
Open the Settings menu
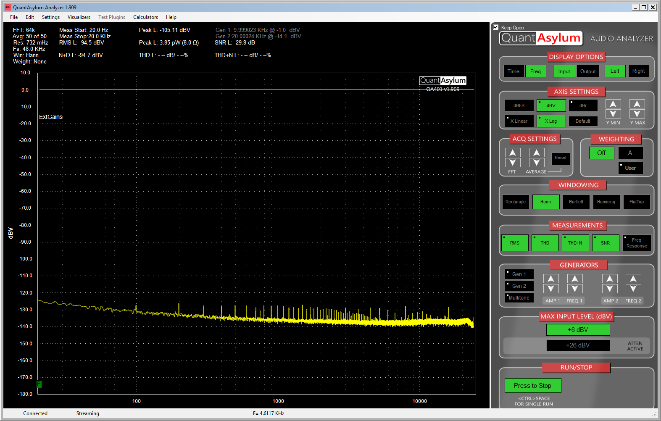click(x=51, y=17)
